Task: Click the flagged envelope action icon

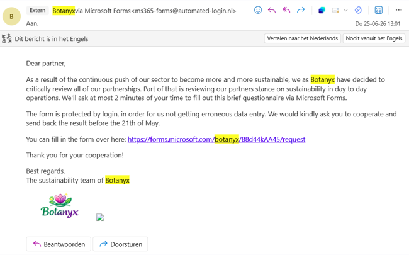Action: (335, 11)
